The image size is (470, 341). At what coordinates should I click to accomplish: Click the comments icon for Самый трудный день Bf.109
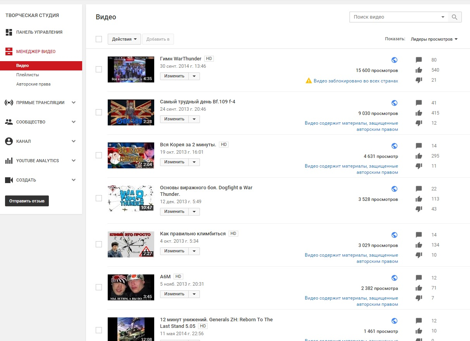[418, 103]
